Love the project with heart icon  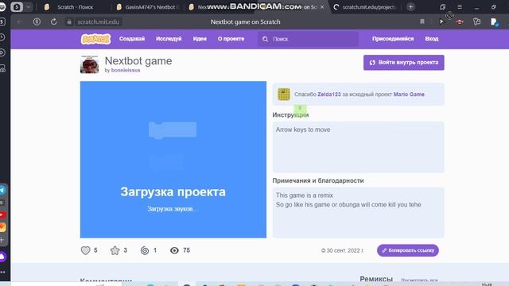85,250
